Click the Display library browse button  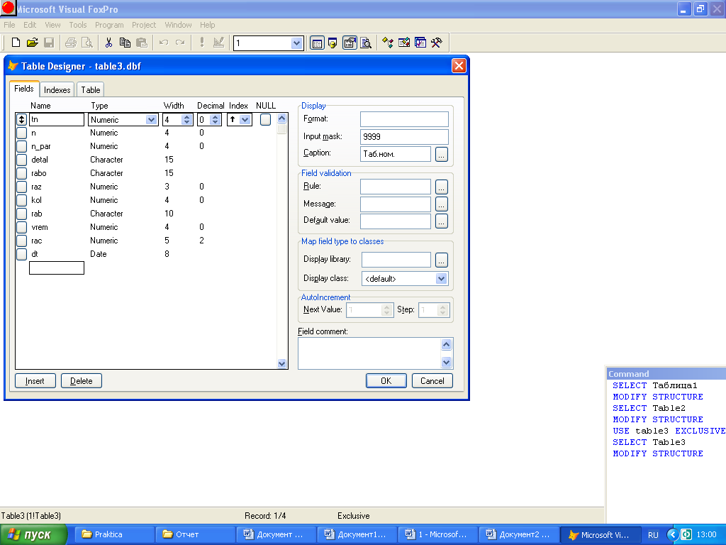(x=442, y=260)
